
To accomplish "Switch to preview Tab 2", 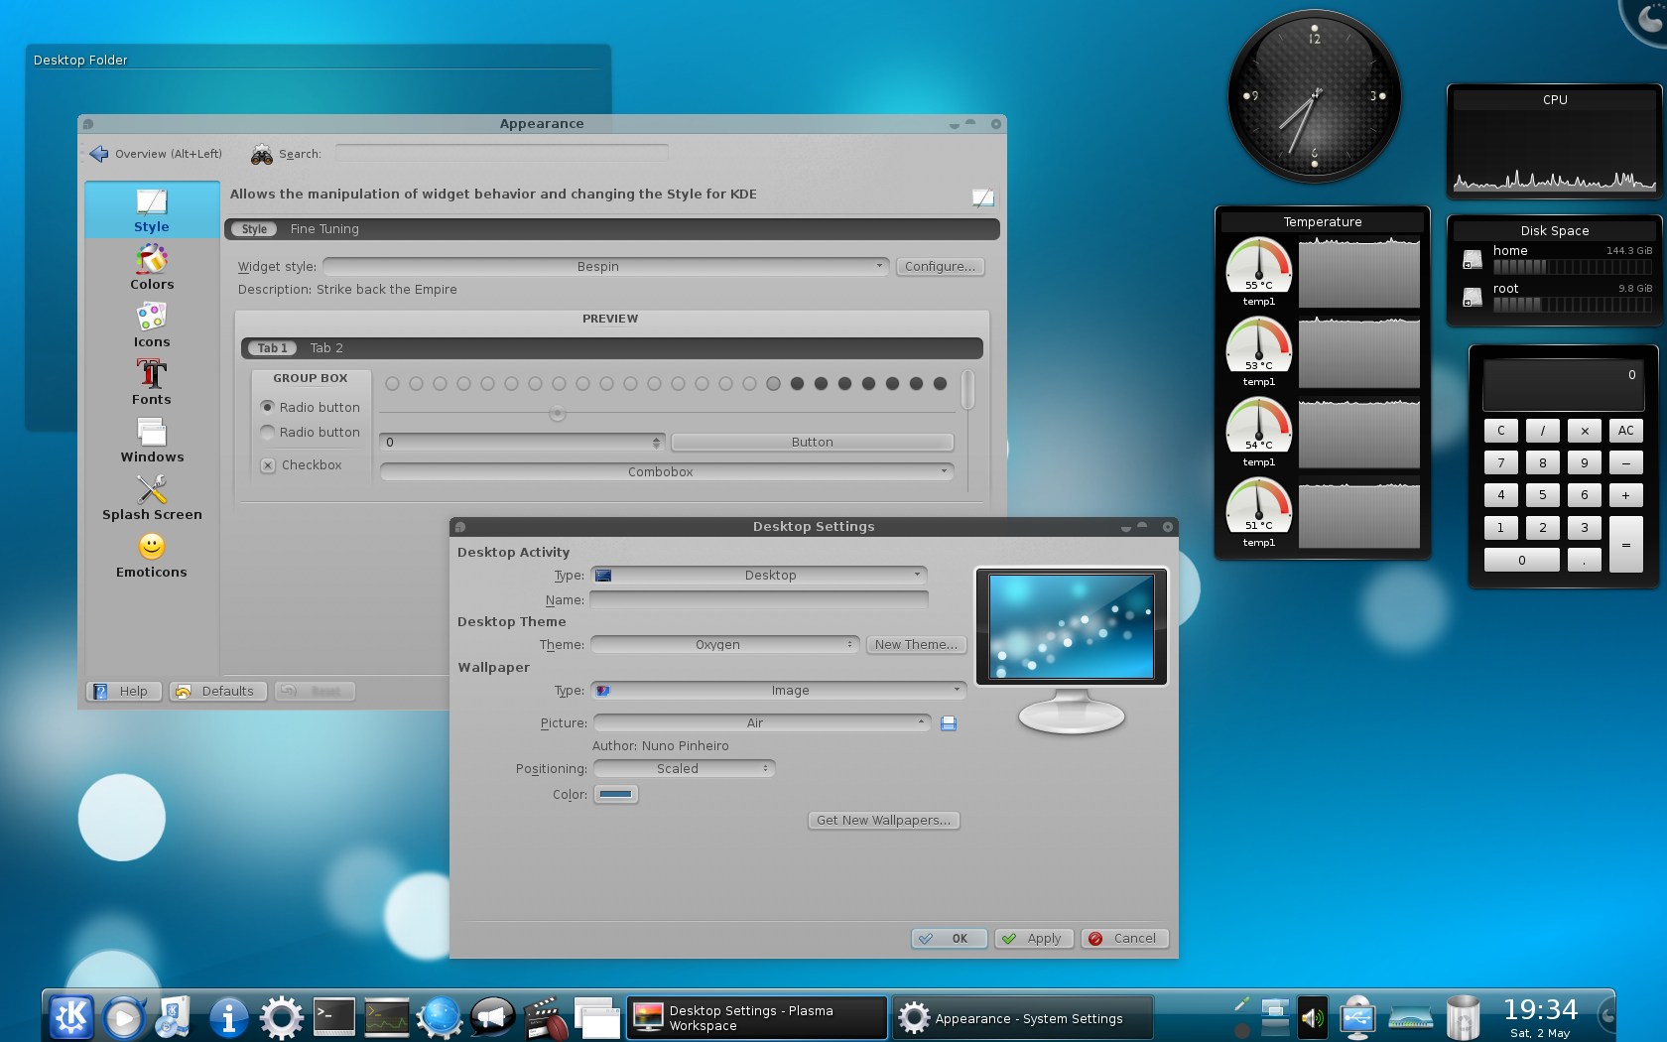I will pyautogui.click(x=326, y=348).
